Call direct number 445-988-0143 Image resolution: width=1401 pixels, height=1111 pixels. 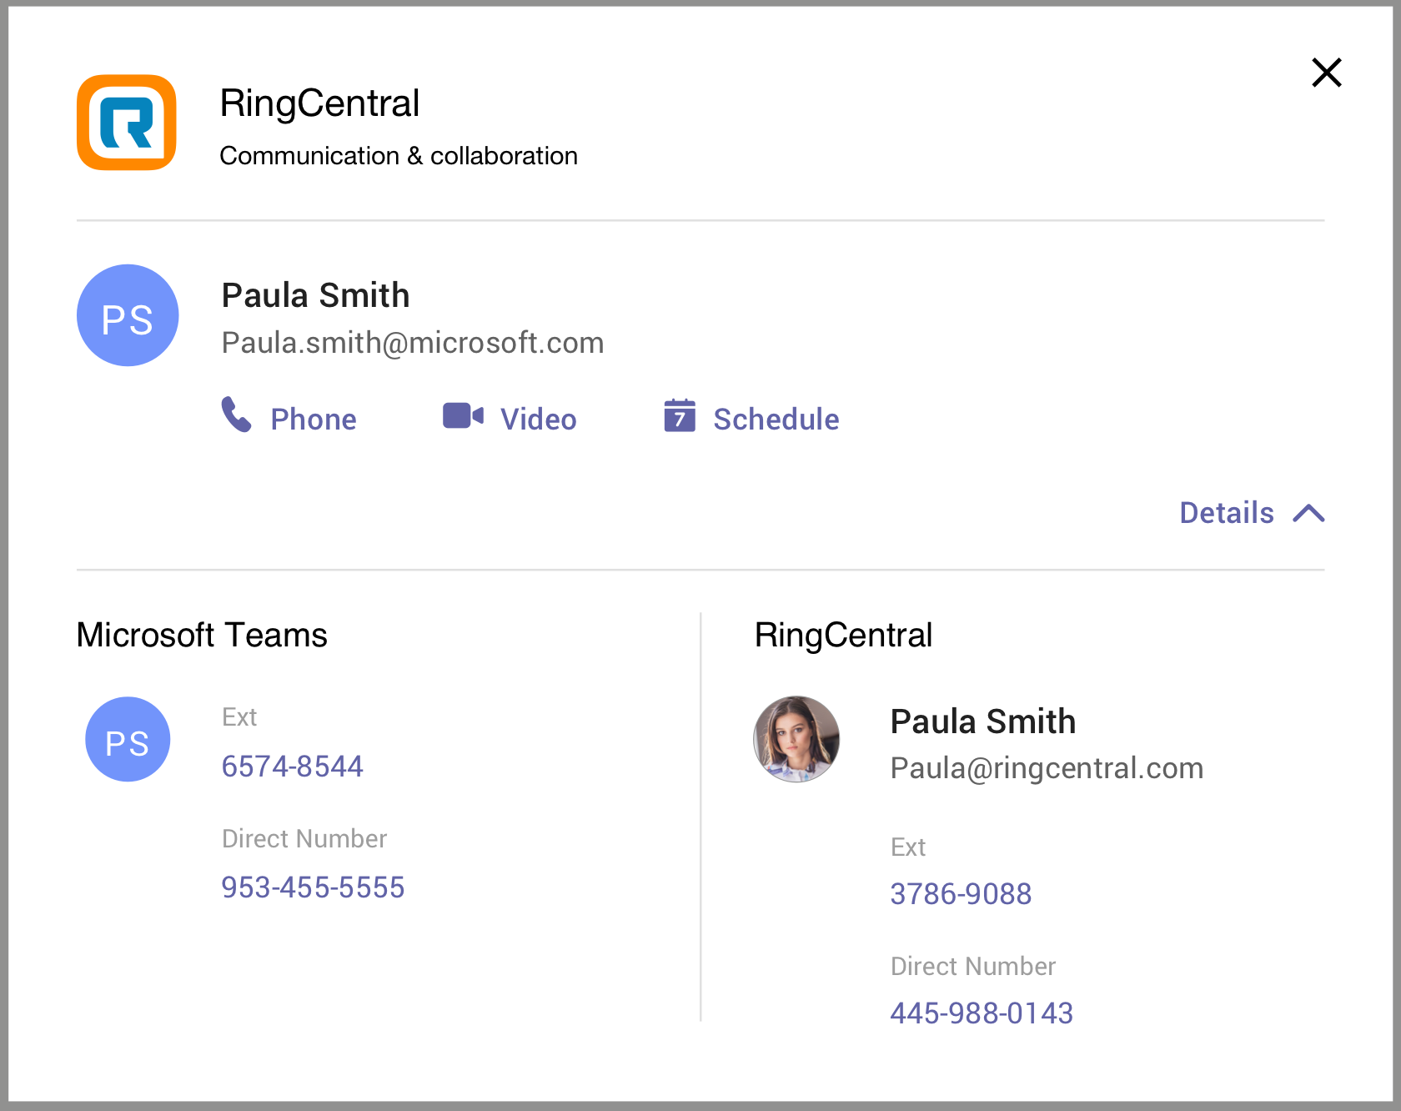click(982, 1013)
